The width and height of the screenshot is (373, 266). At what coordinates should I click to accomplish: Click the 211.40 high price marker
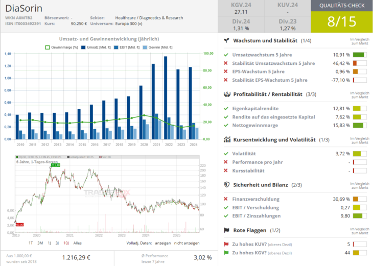pyautogui.click(x=56, y=165)
